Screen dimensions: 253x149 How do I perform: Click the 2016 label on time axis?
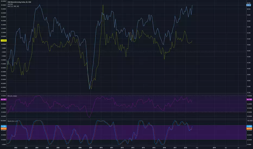165,148
